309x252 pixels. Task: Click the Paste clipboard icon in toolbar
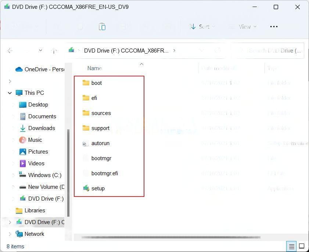click(x=102, y=26)
